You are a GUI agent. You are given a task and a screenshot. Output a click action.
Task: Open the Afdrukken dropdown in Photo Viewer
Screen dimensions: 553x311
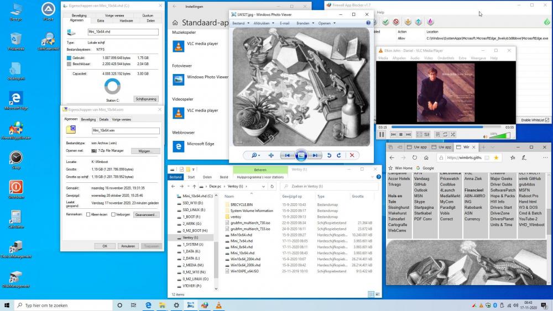263,23
